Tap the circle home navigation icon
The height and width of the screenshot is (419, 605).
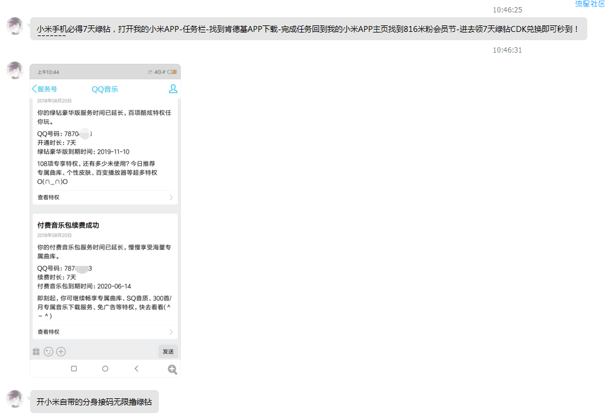[x=105, y=368]
